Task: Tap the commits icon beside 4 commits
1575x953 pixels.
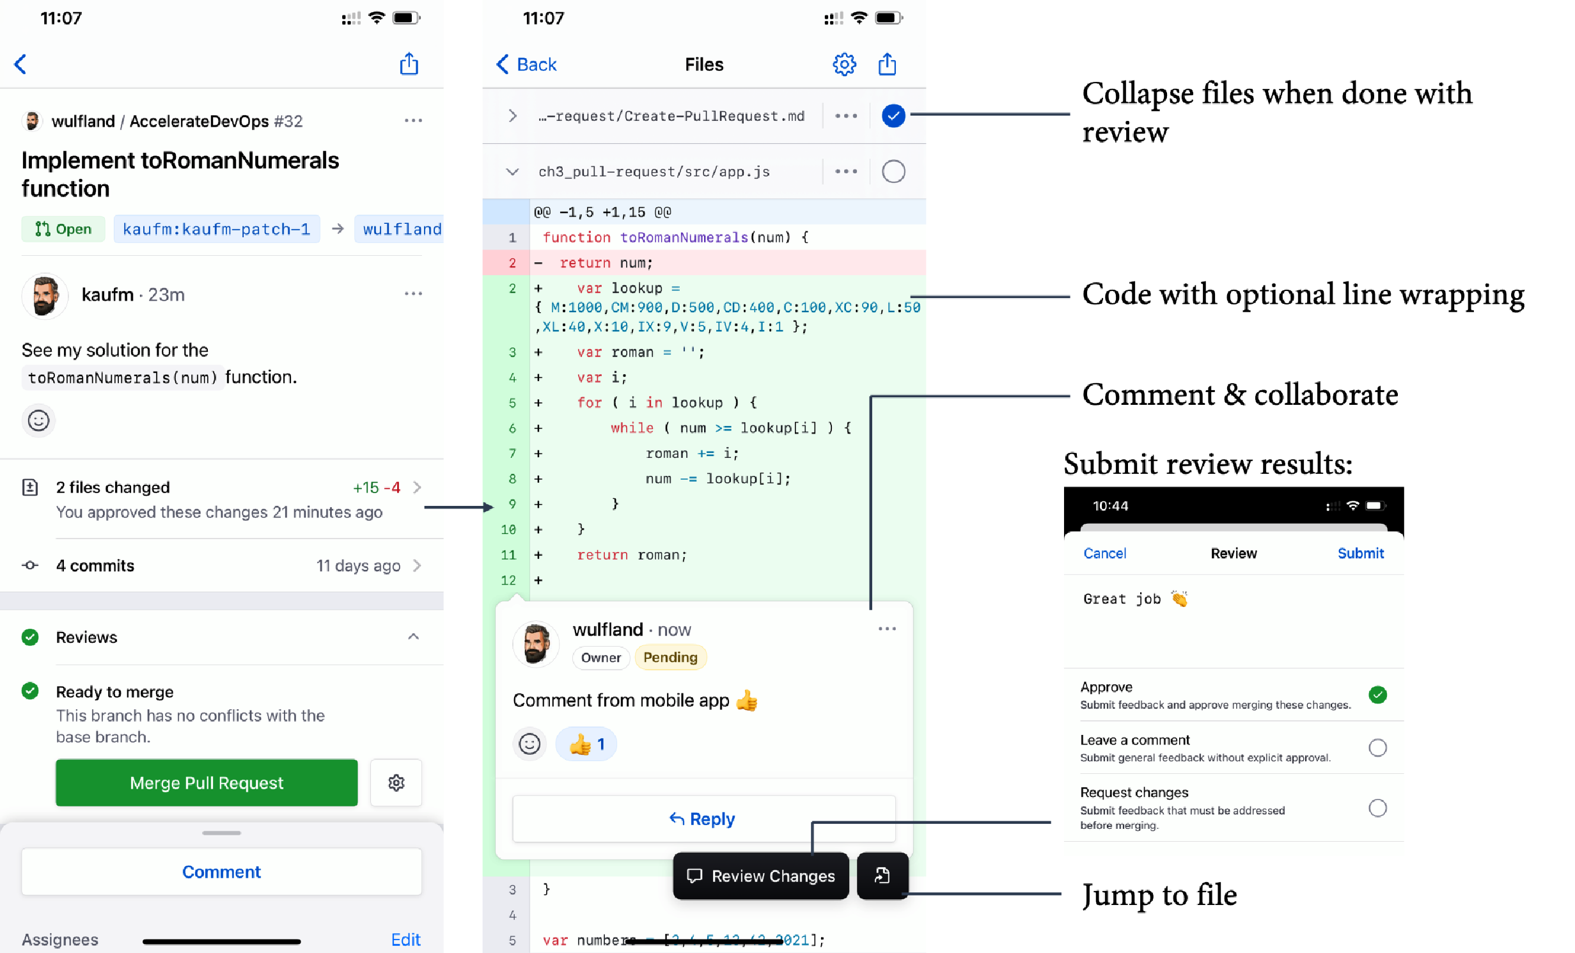Action: [x=30, y=565]
